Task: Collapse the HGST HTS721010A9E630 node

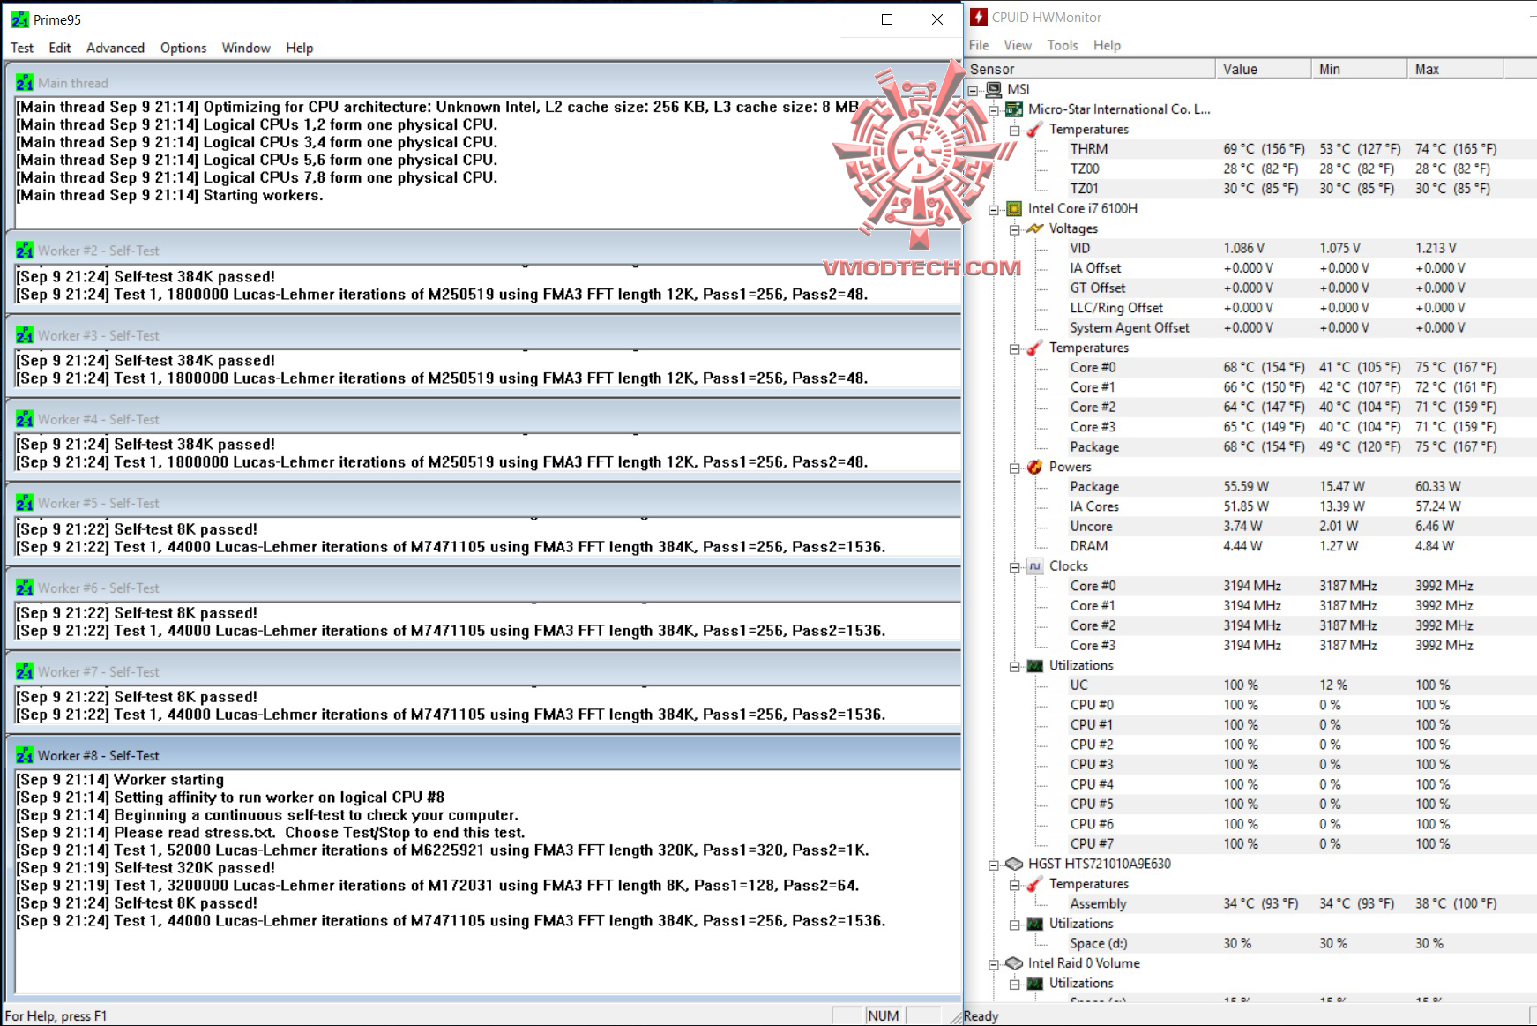Action: point(994,865)
